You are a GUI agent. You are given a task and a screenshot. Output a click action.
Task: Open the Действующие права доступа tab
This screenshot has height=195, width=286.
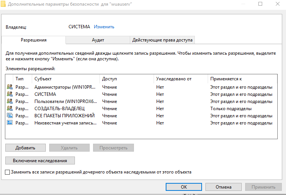162,40
